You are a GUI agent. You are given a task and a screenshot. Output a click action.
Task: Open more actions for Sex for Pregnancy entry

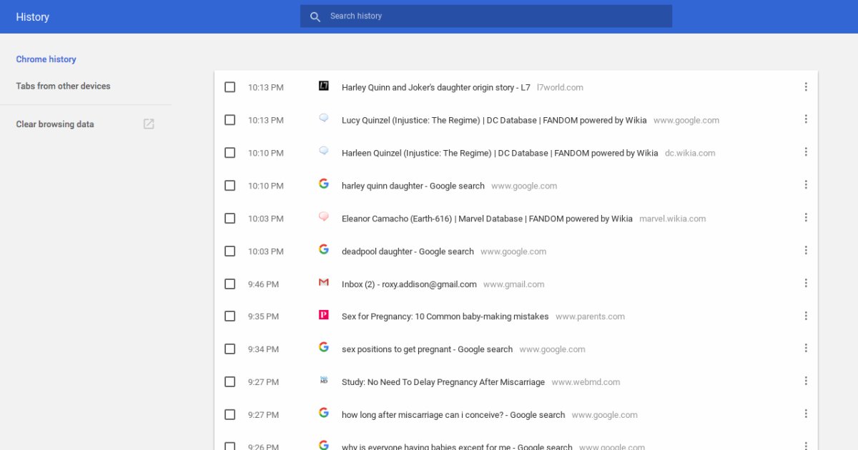[806, 316]
